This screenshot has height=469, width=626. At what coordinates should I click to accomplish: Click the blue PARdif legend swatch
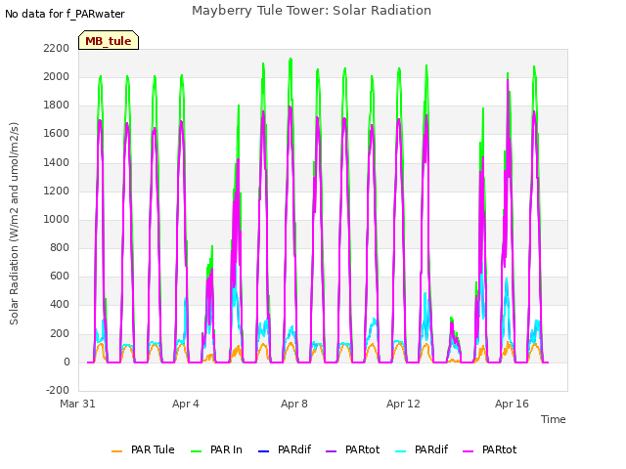(x=263, y=451)
